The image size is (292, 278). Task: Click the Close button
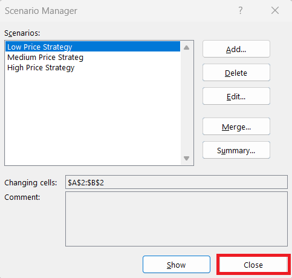point(253,265)
